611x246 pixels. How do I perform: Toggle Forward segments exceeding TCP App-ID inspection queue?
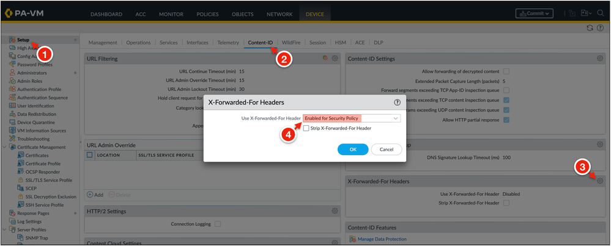[506, 90]
